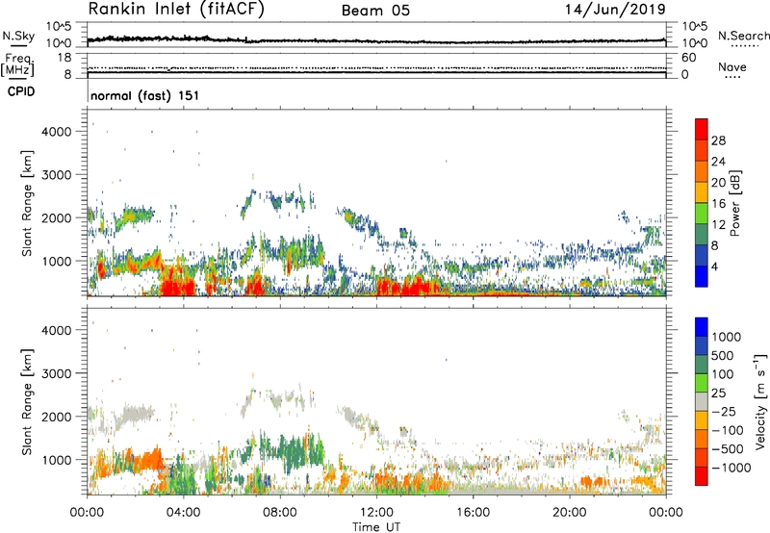Click the 'N.Sky' legend label
The width and height of the screenshot is (770, 533).
tap(18, 36)
